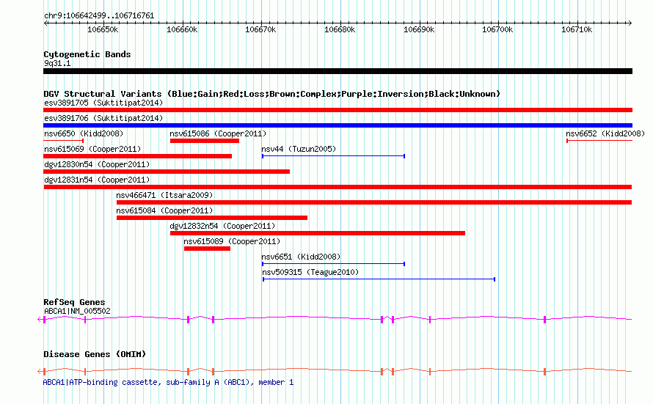Click the nsv509315 (Teague2010) label text

coord(310,272)
